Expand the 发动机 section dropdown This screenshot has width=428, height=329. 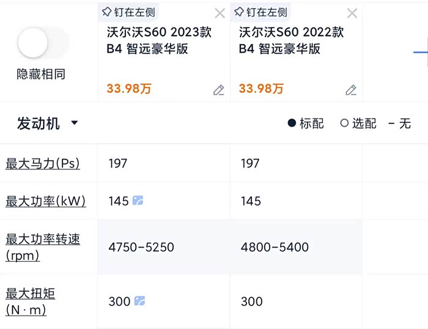pyautogui.click(x=39, y=123)
